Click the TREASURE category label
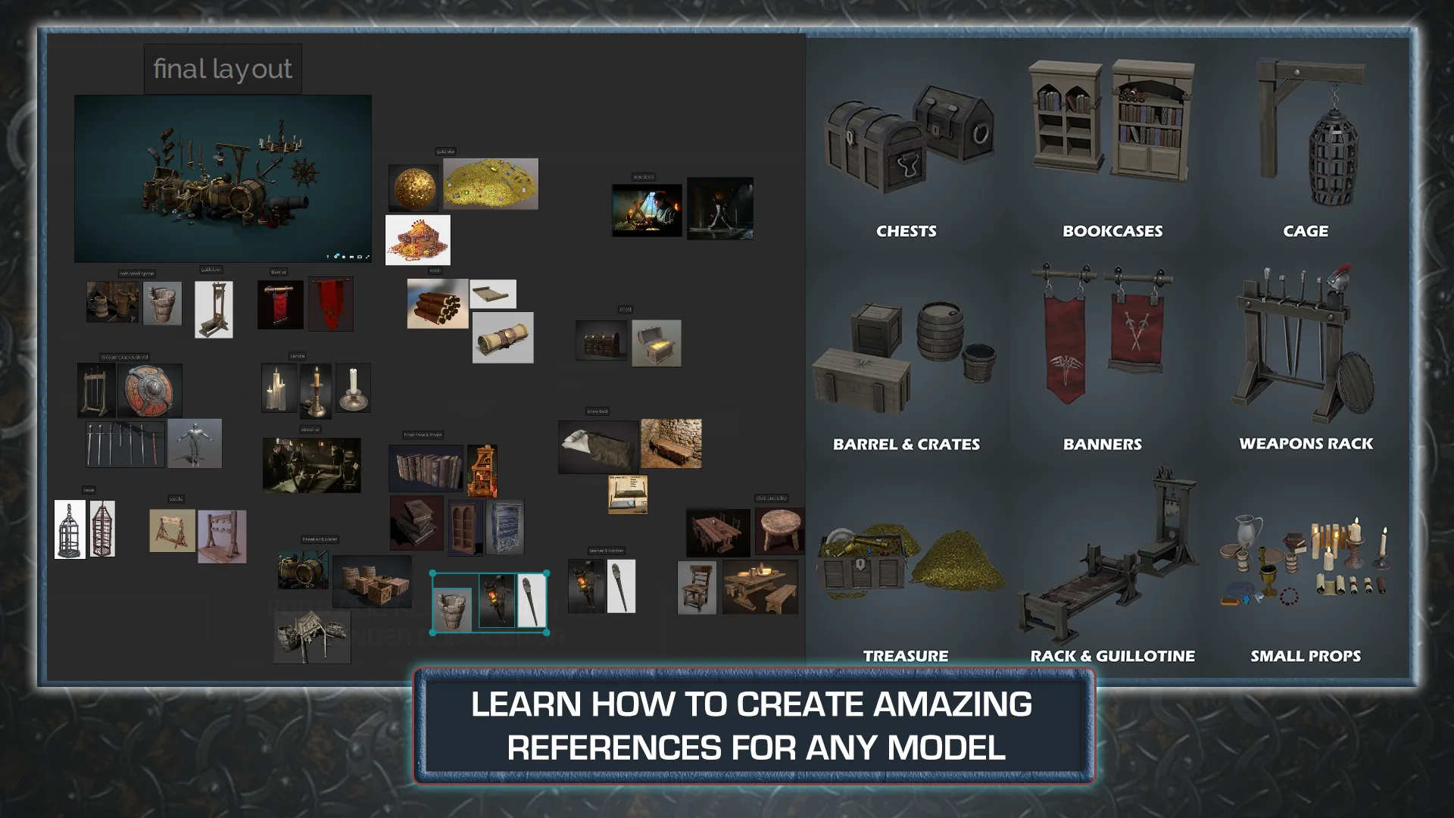1454x818 pixels. [x=906, y=655]
